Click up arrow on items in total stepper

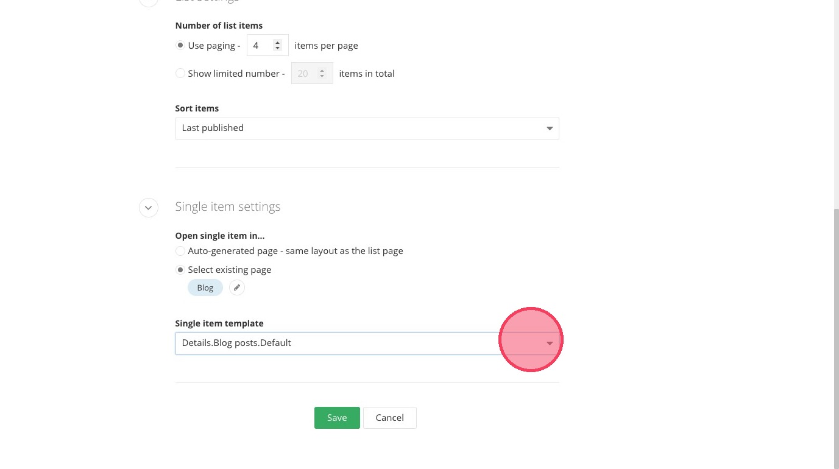[322, 70]
